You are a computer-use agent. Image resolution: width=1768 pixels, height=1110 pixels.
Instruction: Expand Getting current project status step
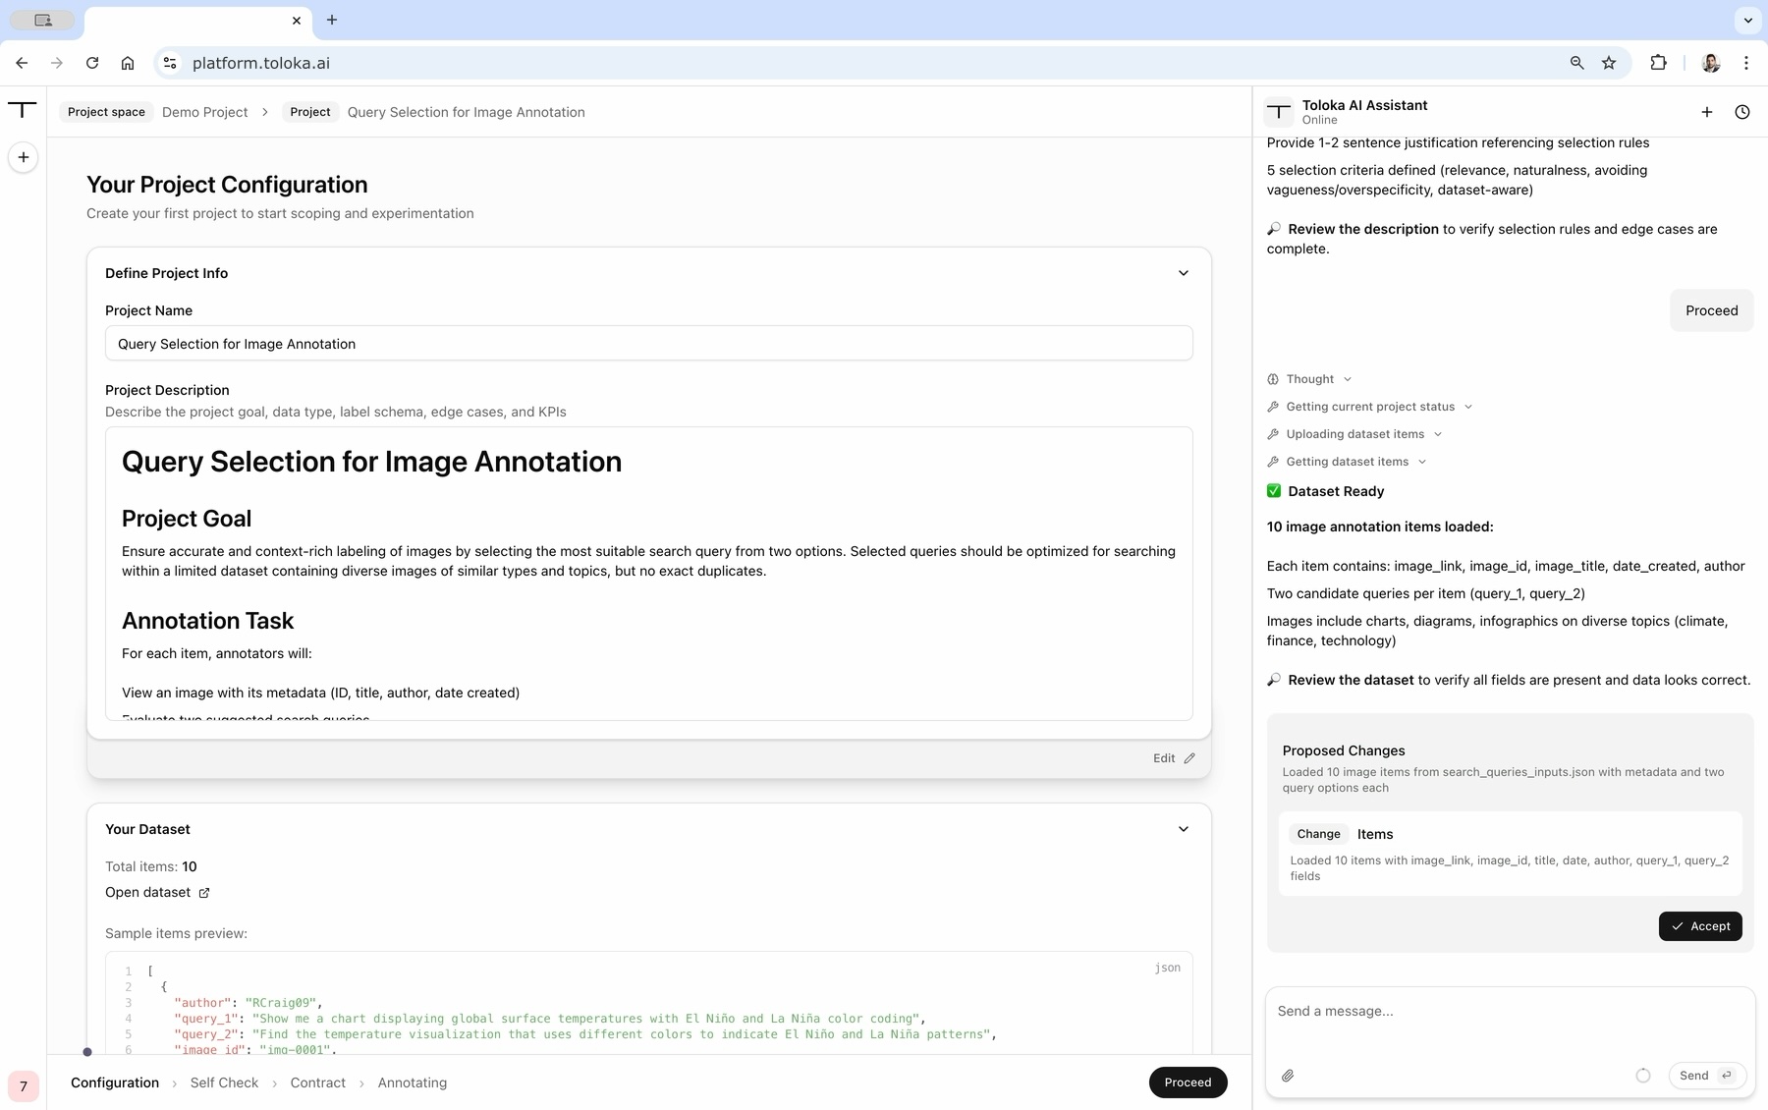tap(1468, 407)
